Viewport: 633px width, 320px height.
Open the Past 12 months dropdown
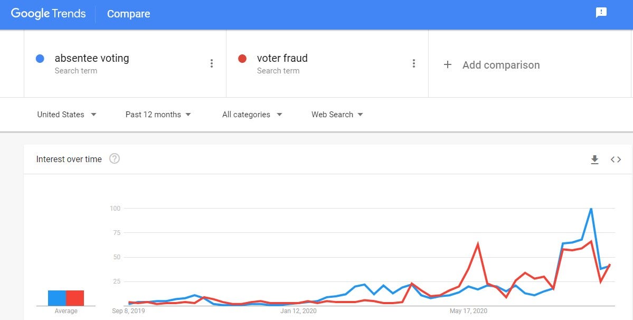pos(158,115)
